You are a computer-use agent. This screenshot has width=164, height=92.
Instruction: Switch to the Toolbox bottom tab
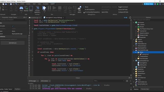pos(17,89)
